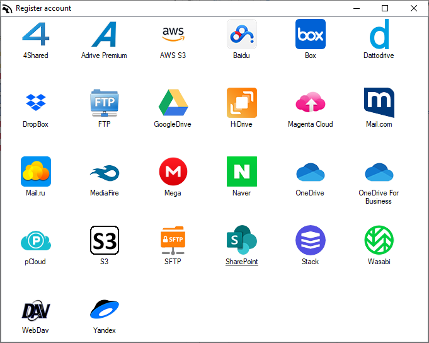This screenshot has width=429, height=343.
Task: Select the OneDrive cloud icon
Action: 311,172
